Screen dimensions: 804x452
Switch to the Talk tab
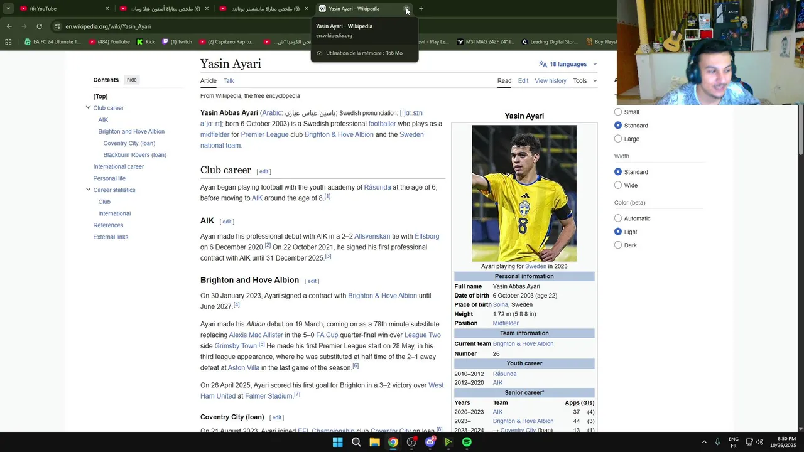229,80
